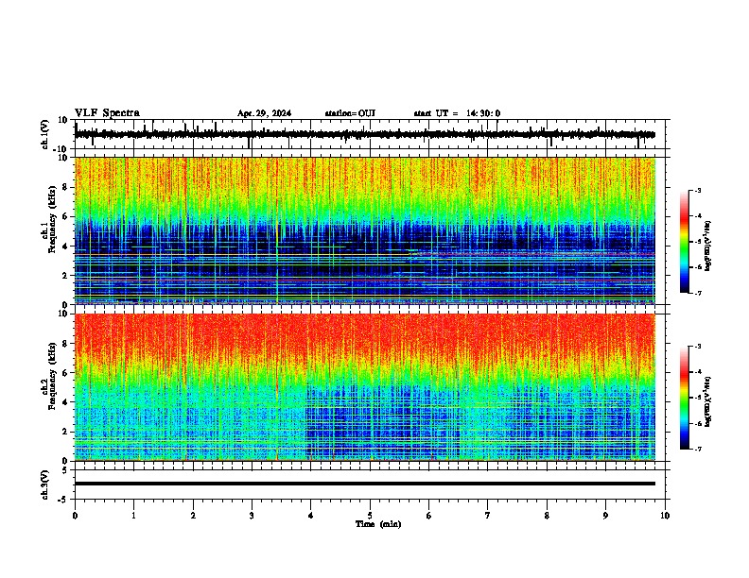
Task: Click the ch.1 color scale "log(PSD)" unit label
Action: [x=707, y=246]
